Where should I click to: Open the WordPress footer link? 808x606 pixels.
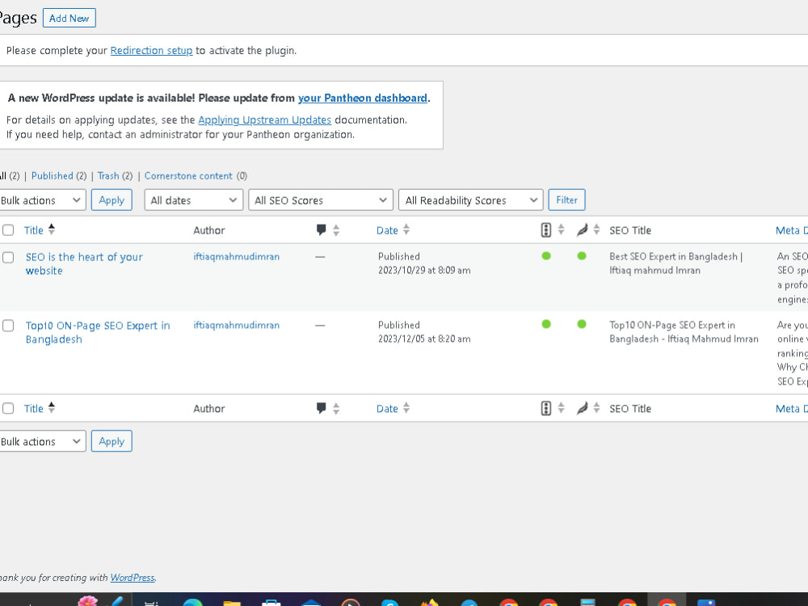[x=133, y=578]
